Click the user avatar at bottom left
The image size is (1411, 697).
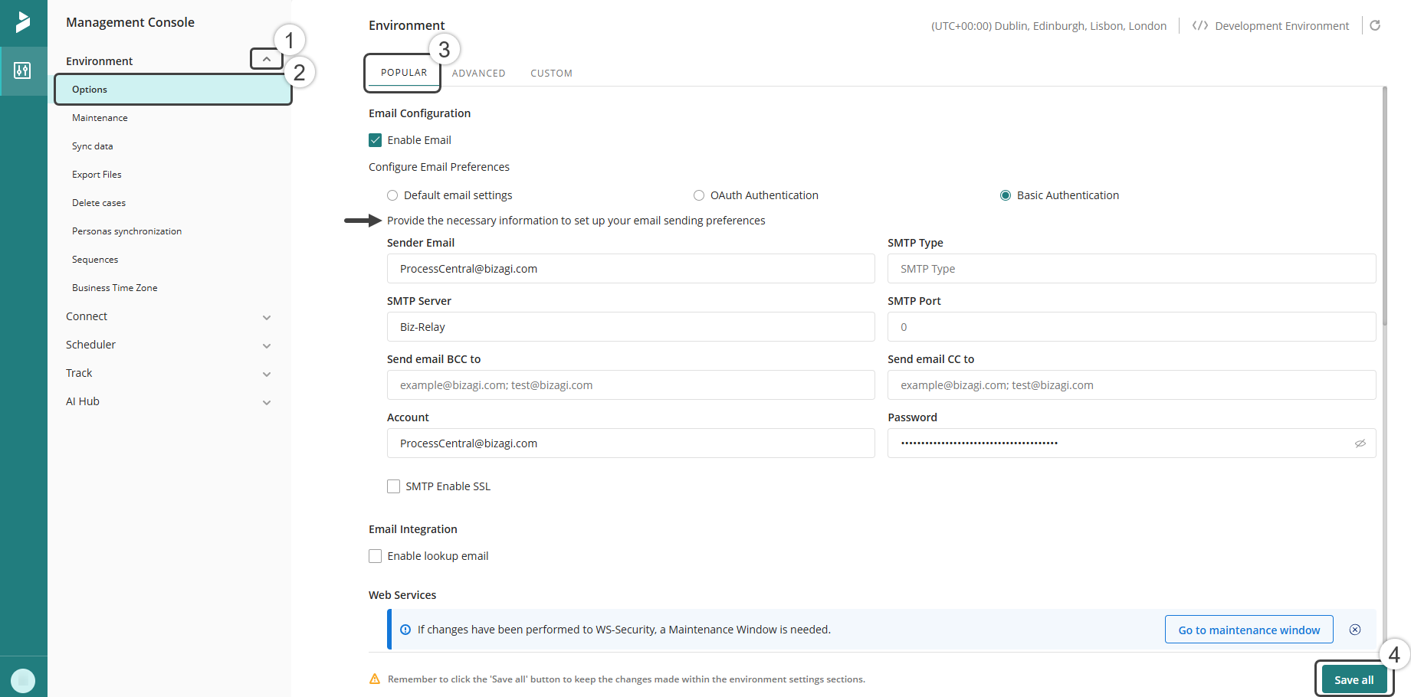(x=23, y=679)
